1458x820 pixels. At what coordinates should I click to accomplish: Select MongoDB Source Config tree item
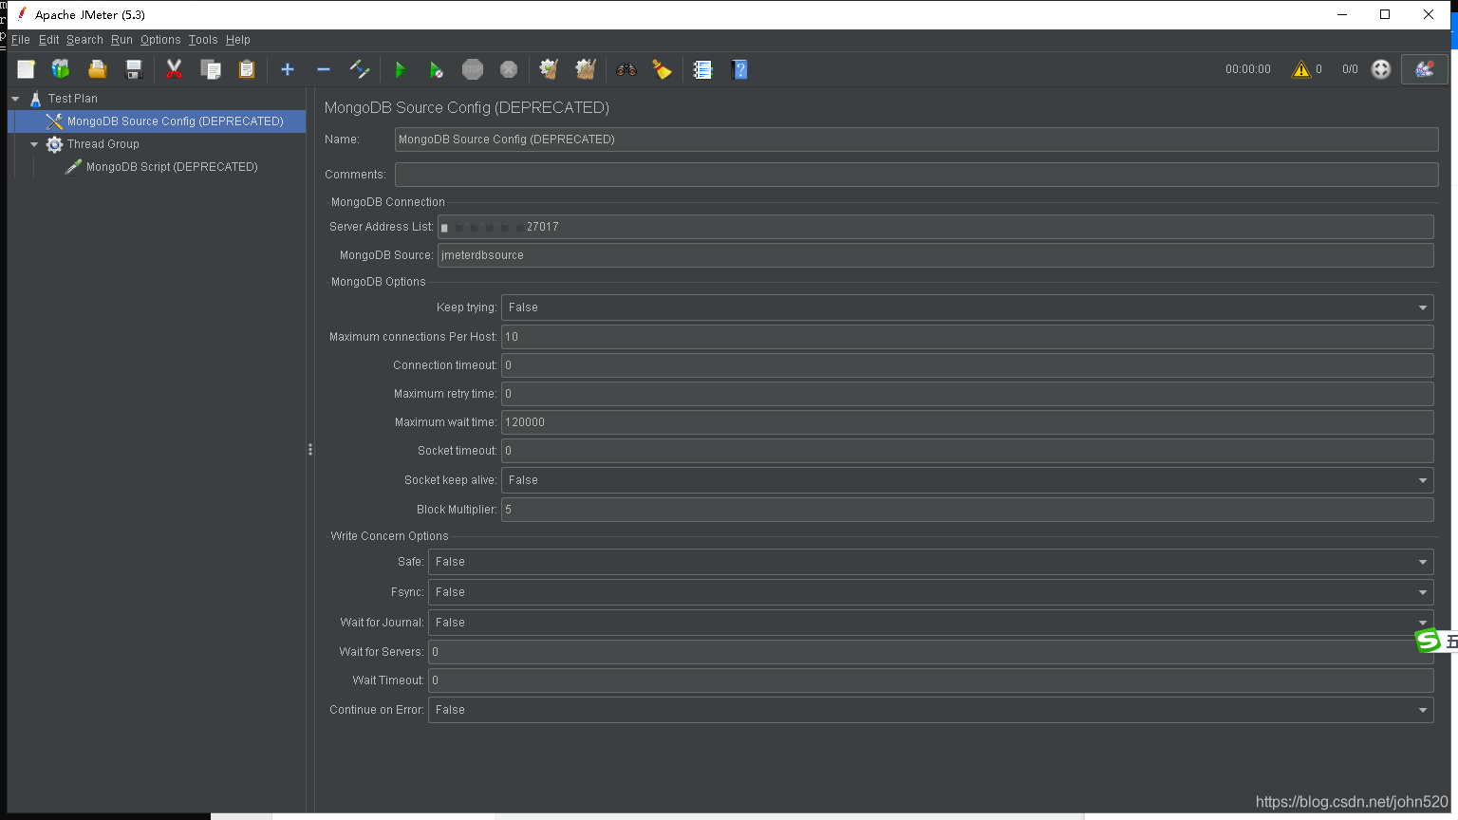[x=175, y=121]
